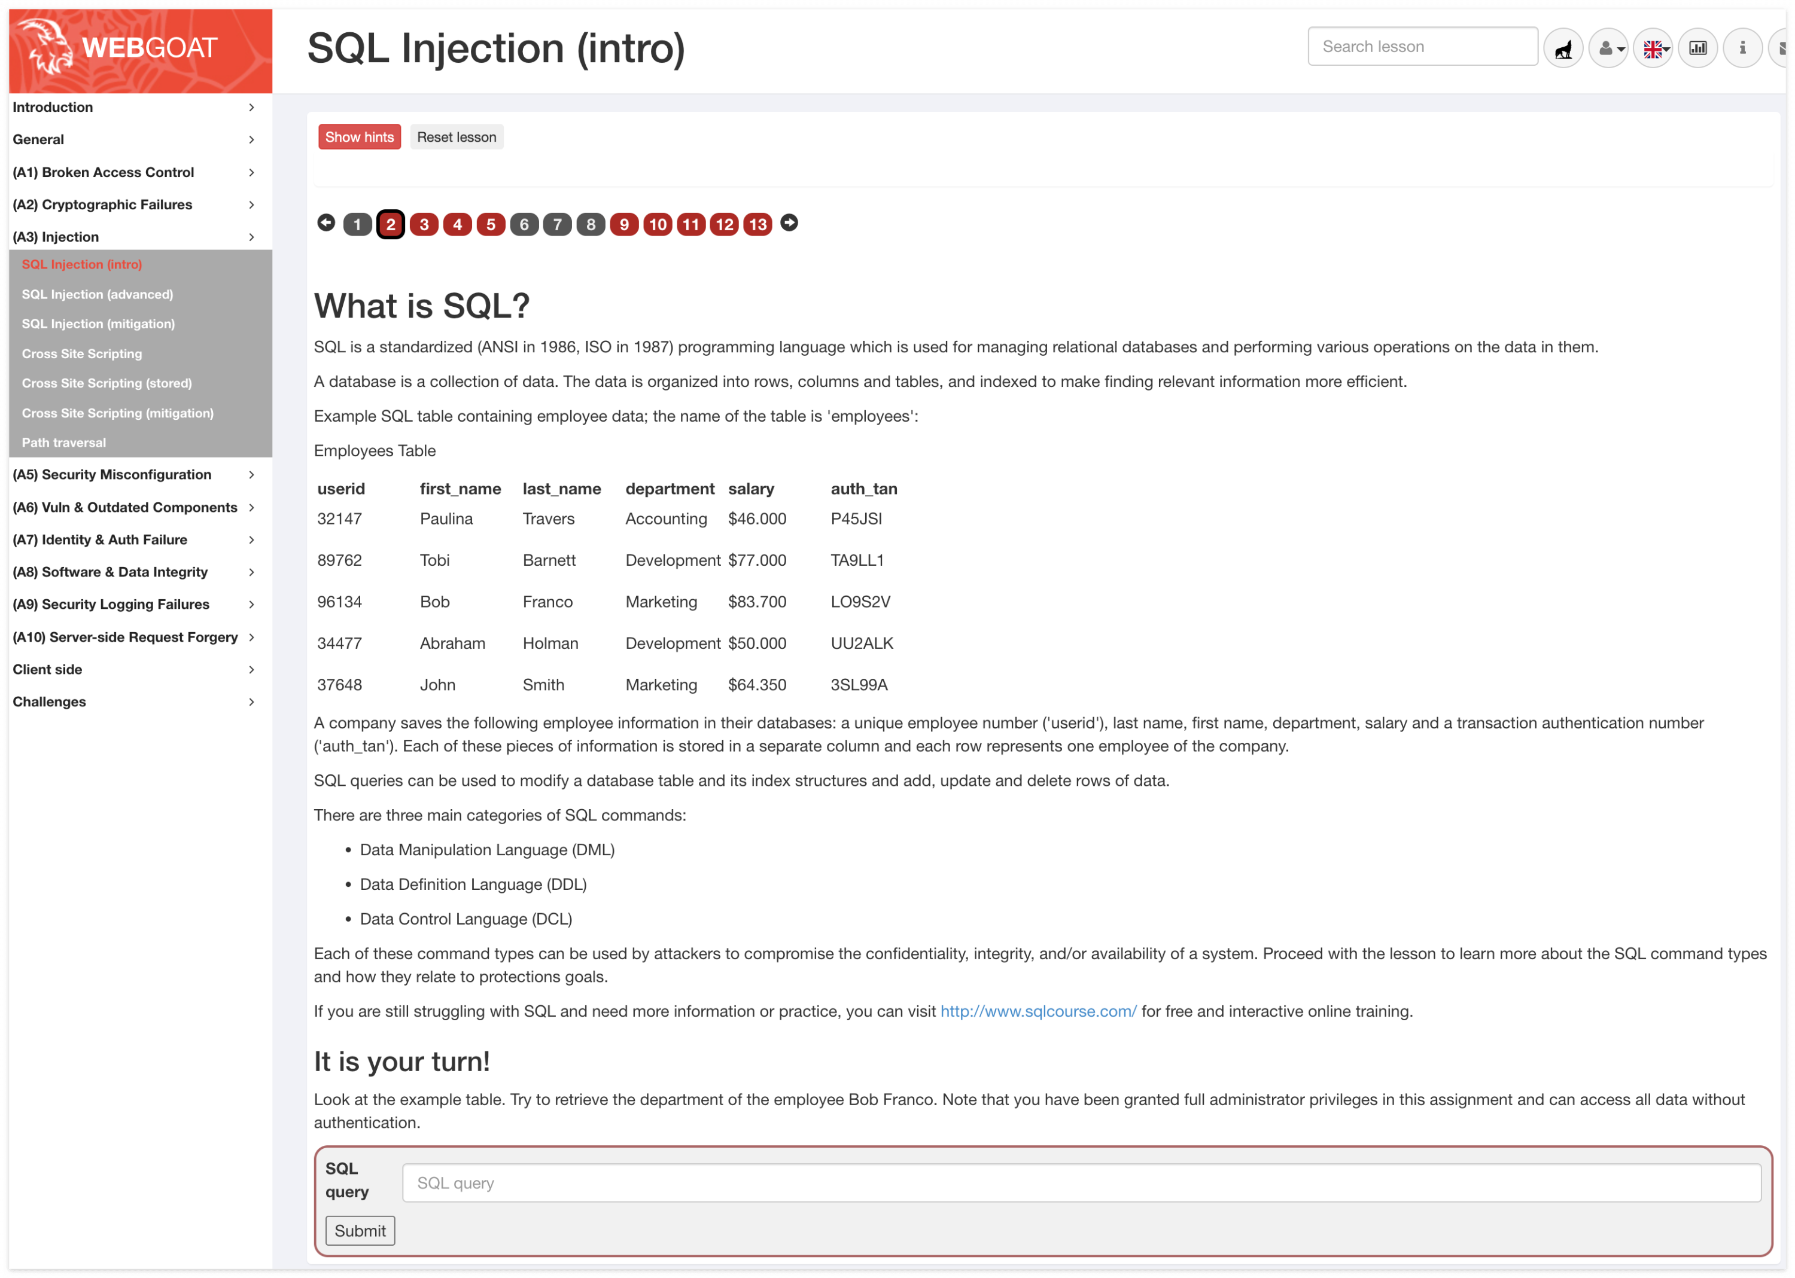The width and height of the screenshot is (1795, 1278).
Task: Open the user profile dropdown
Action: (x=1608, y=49)
